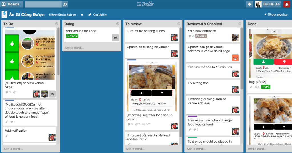The image size is (292, 153).
Task: Click TA member on Add venues card
Action: [x=115, y=38]
